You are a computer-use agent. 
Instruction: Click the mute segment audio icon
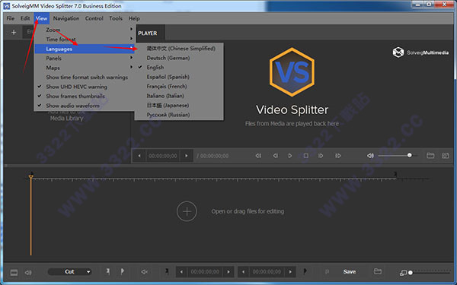(145, 272)
